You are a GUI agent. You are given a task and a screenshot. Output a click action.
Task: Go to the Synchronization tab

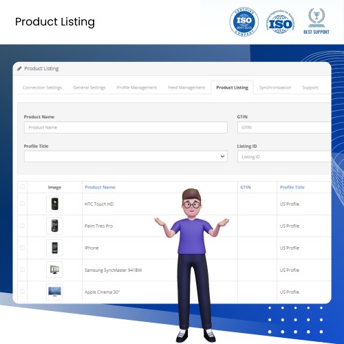(275, 87)
